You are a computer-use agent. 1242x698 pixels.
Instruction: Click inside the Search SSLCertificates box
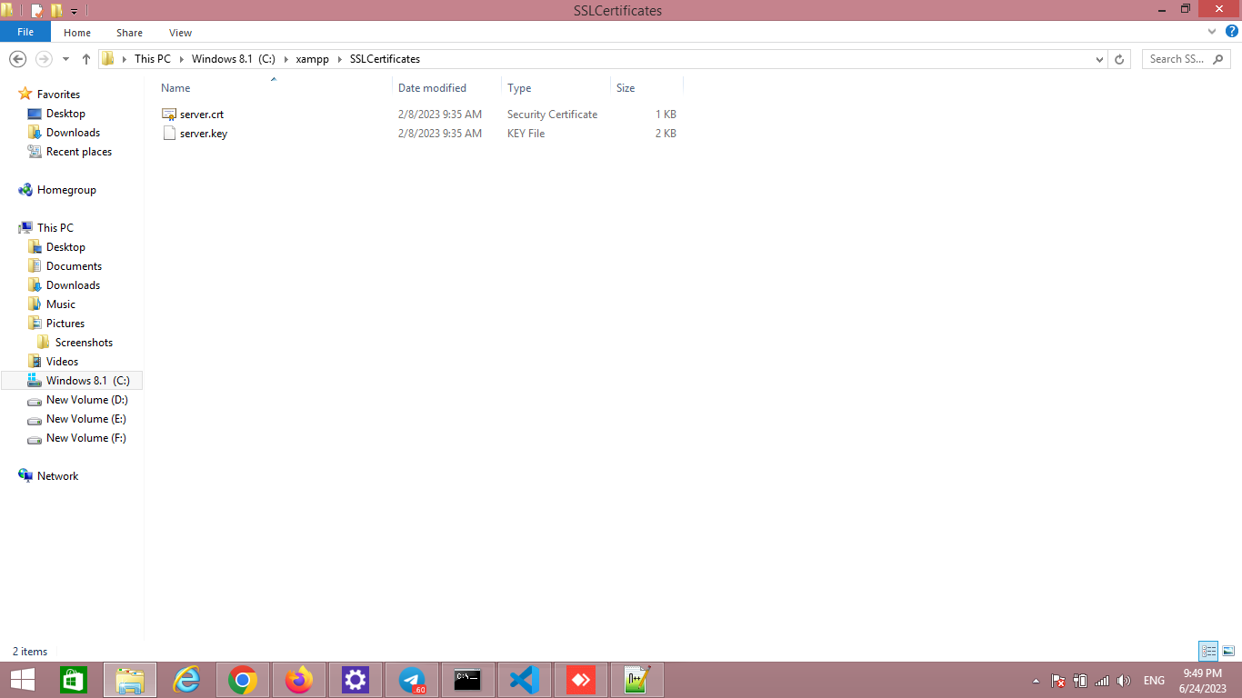click(x=1187, y=59)
